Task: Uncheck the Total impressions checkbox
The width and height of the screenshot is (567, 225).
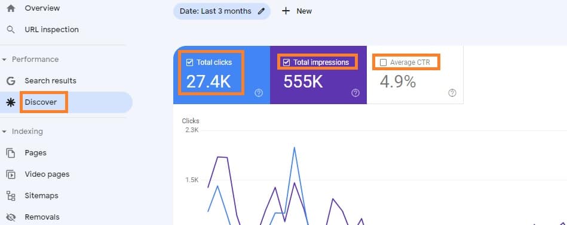Action: pos(286,62)
